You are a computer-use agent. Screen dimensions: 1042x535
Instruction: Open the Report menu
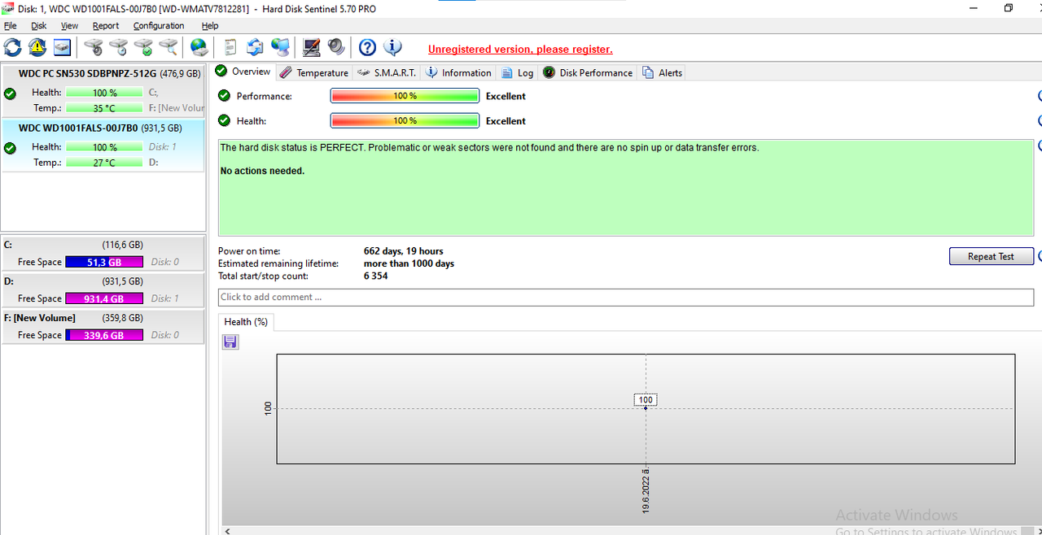coord(106,25)
